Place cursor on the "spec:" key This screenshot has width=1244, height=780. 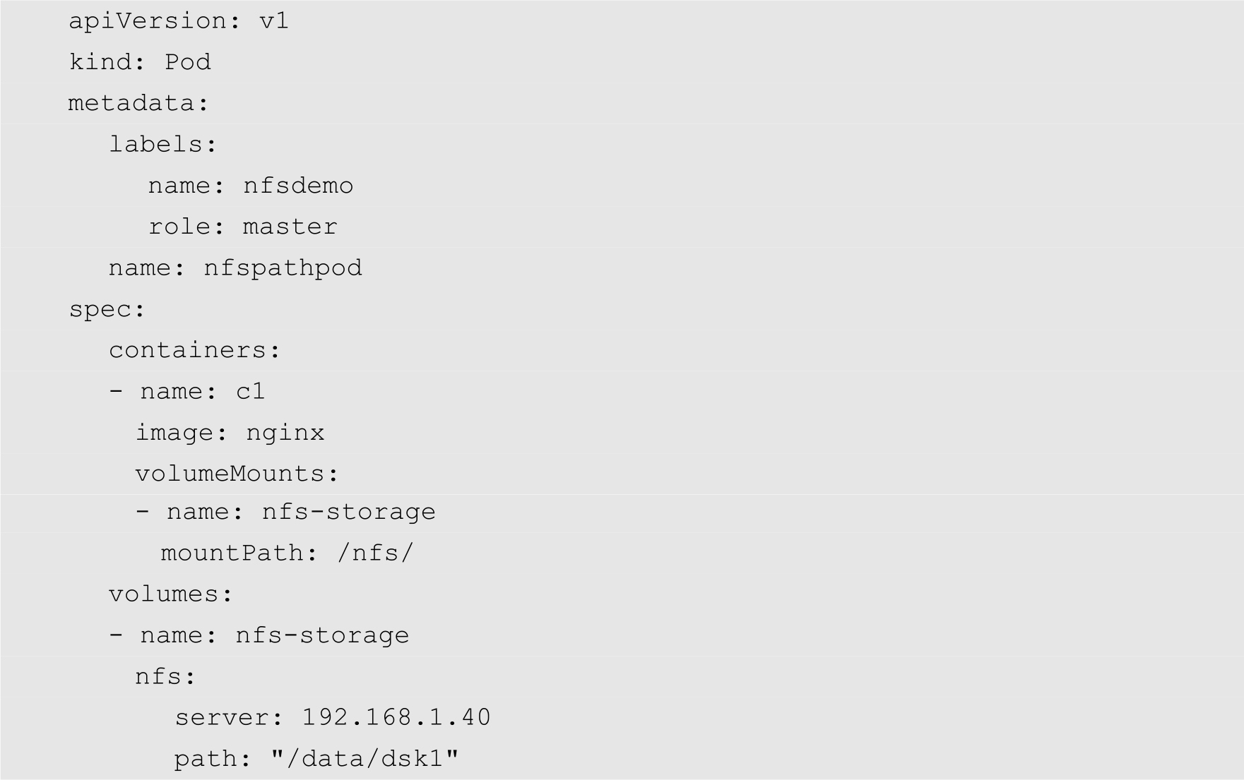(107, 309)
